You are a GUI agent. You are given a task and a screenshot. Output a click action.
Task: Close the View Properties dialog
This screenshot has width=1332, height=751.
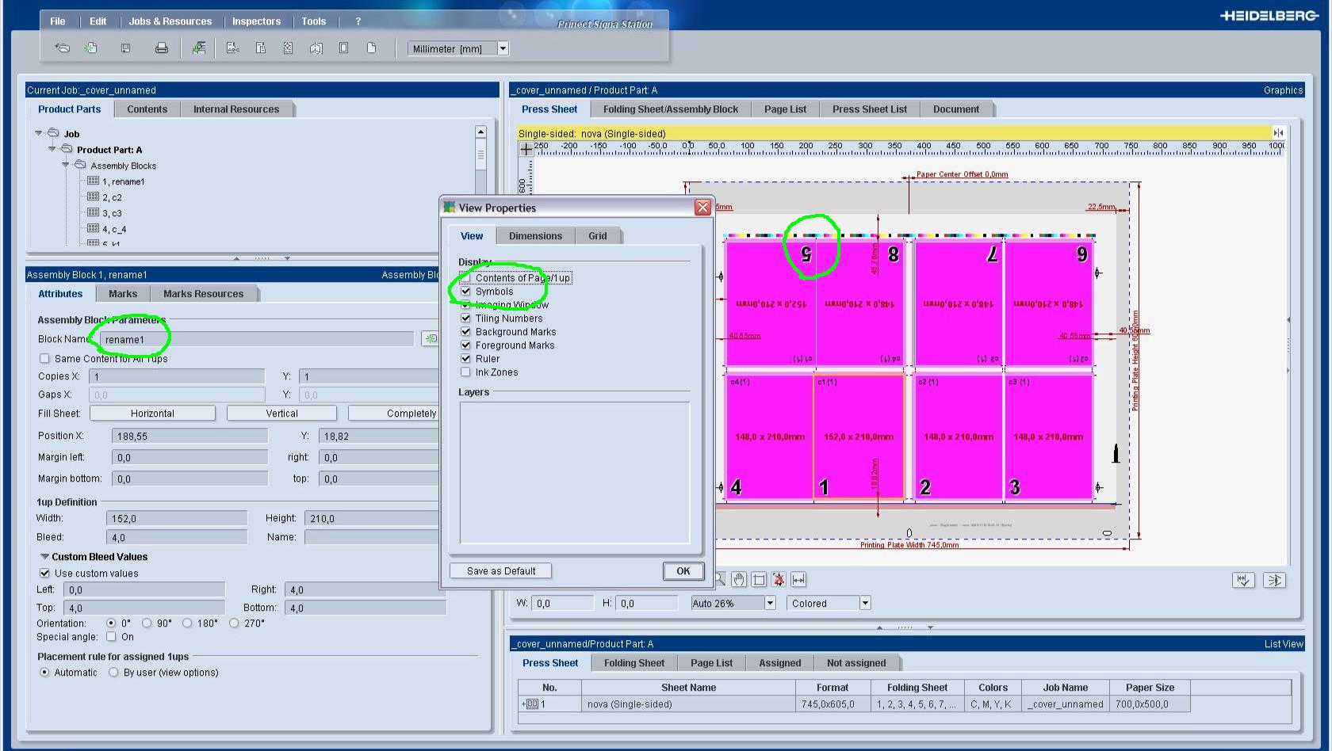pyautogui.click(x=702, y=208)
